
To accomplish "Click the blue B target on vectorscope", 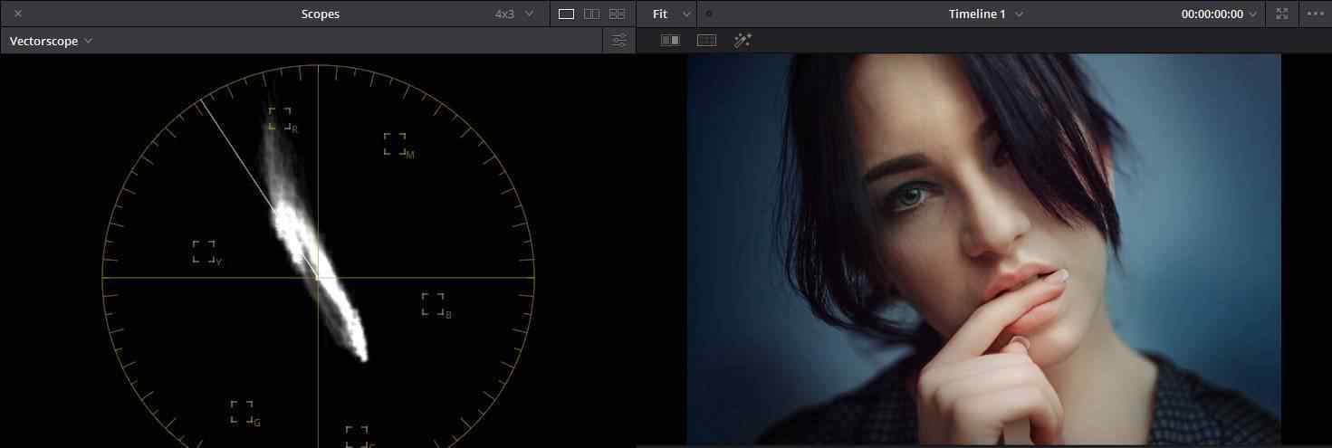I will pyautogui.click(x=433, y=304).
